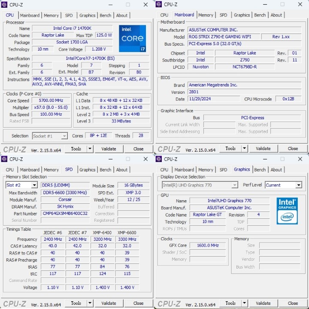Click Tools button in SPD window
The image size is (309, 309).
click(76, 303)
